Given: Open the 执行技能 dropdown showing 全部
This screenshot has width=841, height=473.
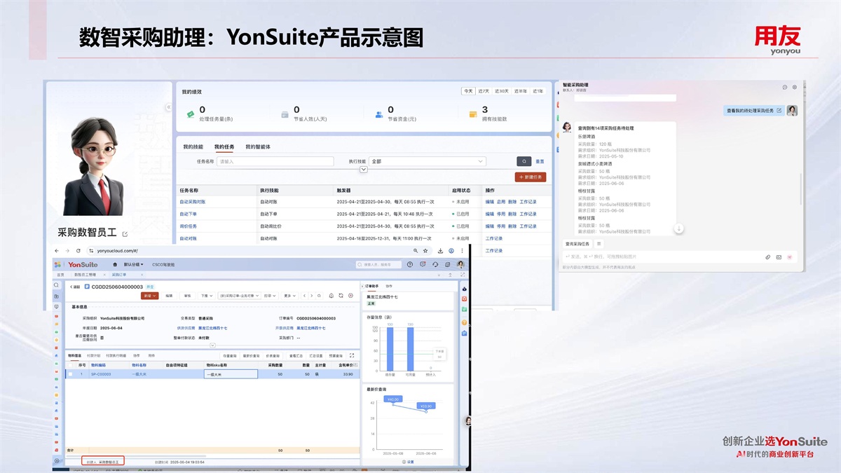Looking at the screenshot, I should click(x=428, y=161).
